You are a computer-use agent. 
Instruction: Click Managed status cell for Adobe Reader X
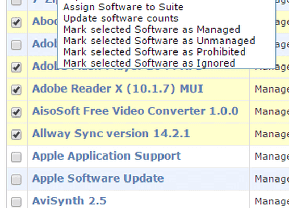point(269,89)
